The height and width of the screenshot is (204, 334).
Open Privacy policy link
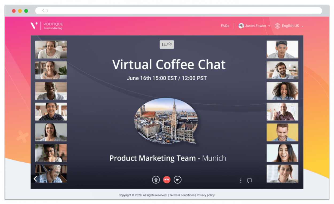pos(206,195)
